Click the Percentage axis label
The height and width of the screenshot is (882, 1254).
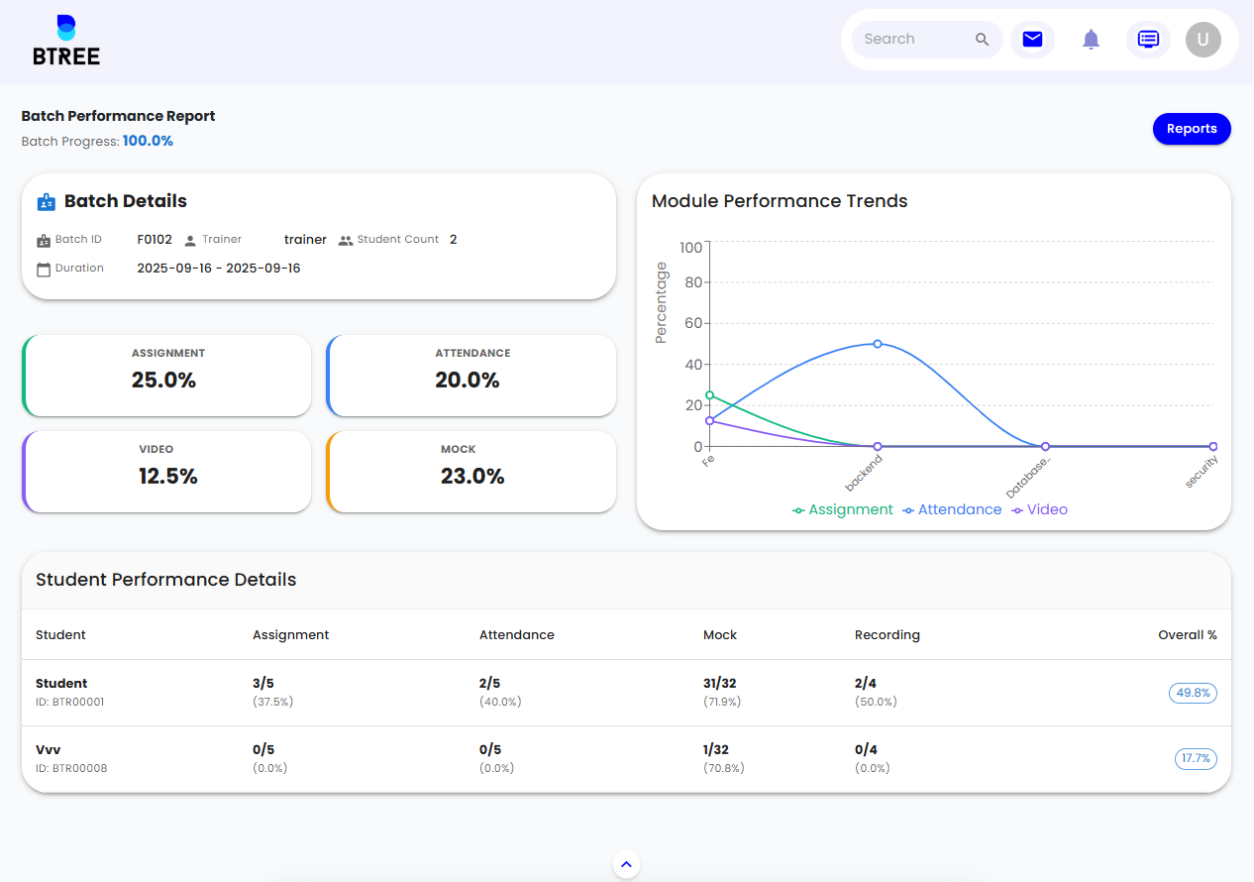click(662, 303)
